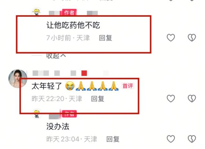Dislike the comment "让他吃药他不吃" with broken heart
Image resolution: width=205 pixels, height=149 pixels.
pyautogui.click(x=192, y=38)
